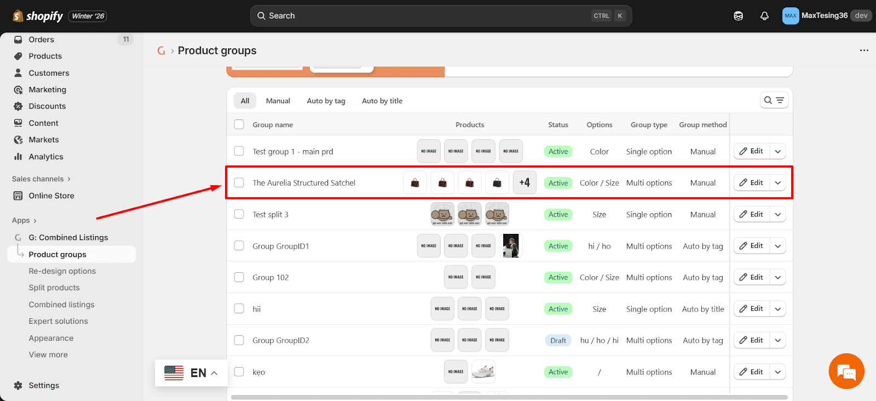The height and width of the screenshot is (401, 876).
Task: Click the first cat thumbnail in Test split 3
Action: point(442,214)
